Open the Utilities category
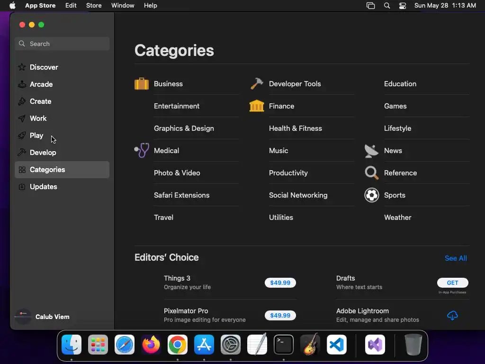 pyautogui.click(x=281, y=217)
